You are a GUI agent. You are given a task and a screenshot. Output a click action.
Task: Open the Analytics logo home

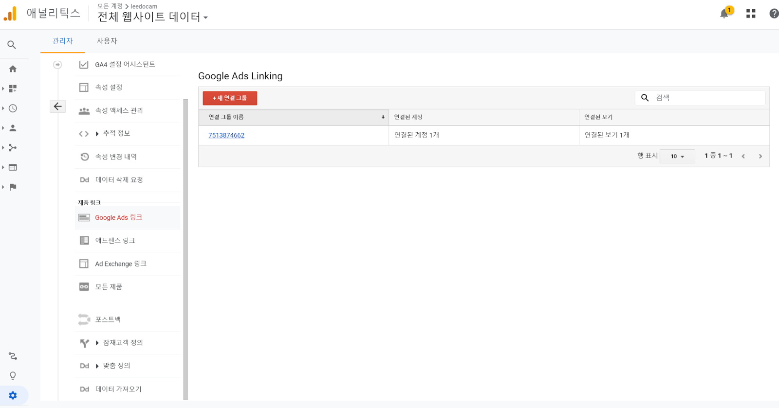(x=10, y=14)
